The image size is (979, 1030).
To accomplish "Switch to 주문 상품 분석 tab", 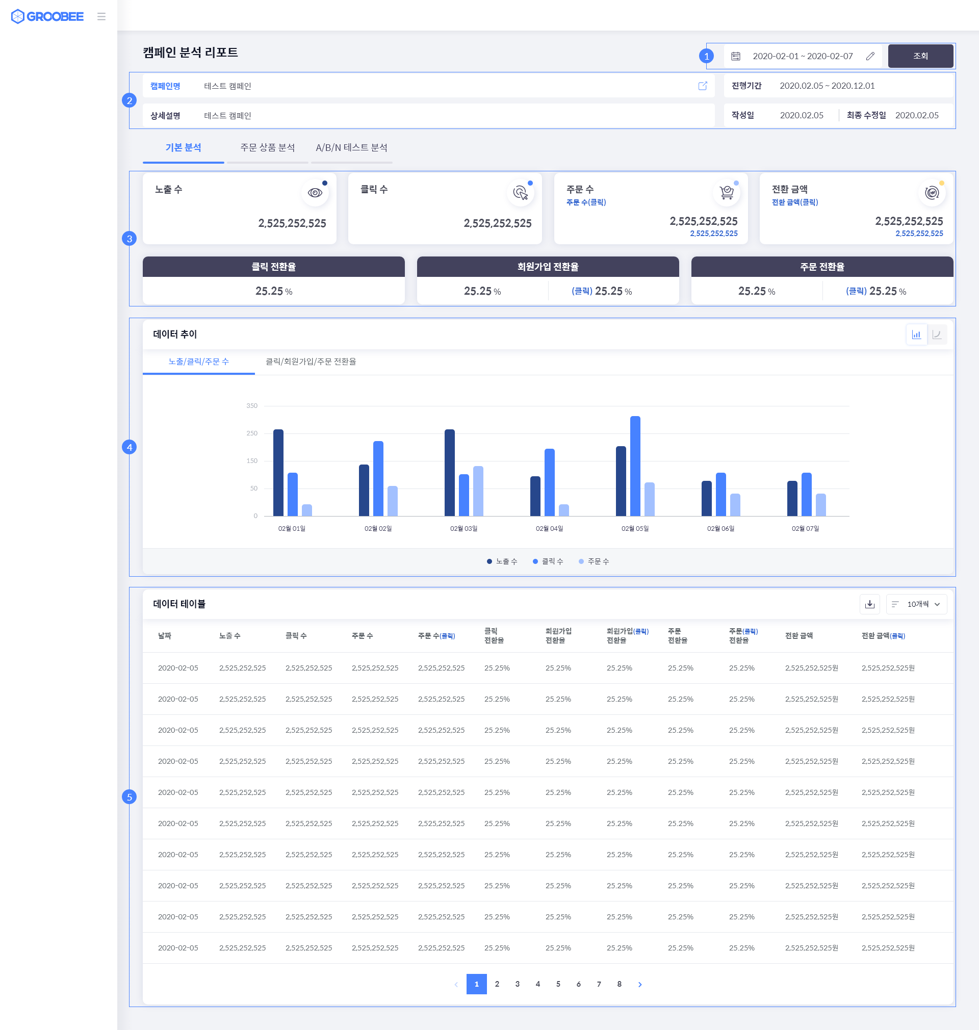I will (267, 148).
